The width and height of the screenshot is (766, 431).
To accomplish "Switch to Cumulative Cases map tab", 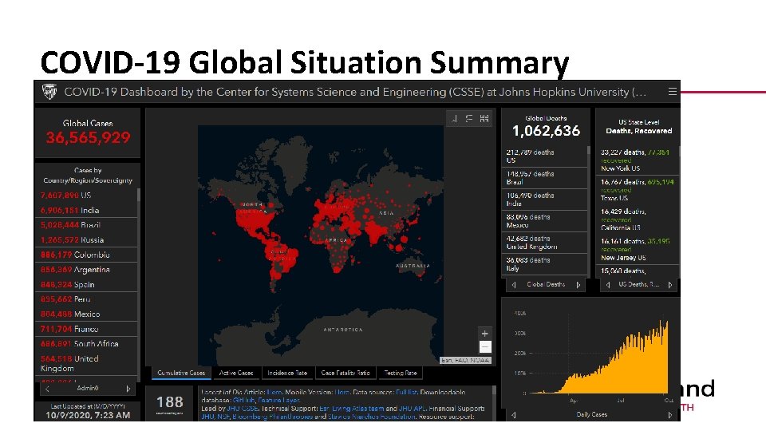I will [181, 373].
